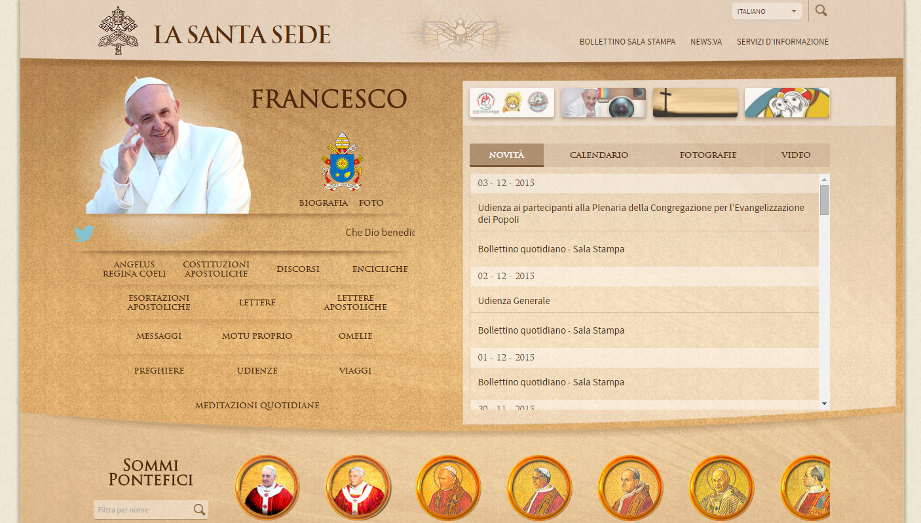This screenshot has width=921, height=523.
Task: Open Lettere section
Action: (x=257, y=303)
